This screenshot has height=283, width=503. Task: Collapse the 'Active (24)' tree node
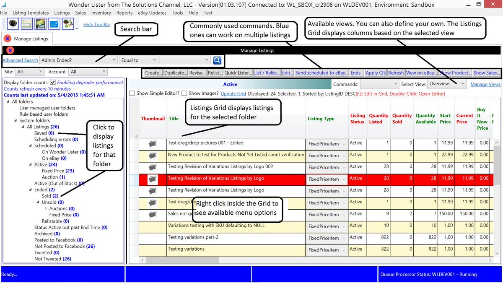tap(31, 165)
